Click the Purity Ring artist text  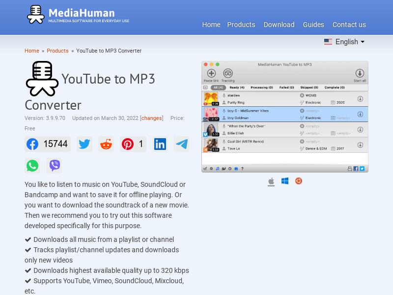point(236,102)
